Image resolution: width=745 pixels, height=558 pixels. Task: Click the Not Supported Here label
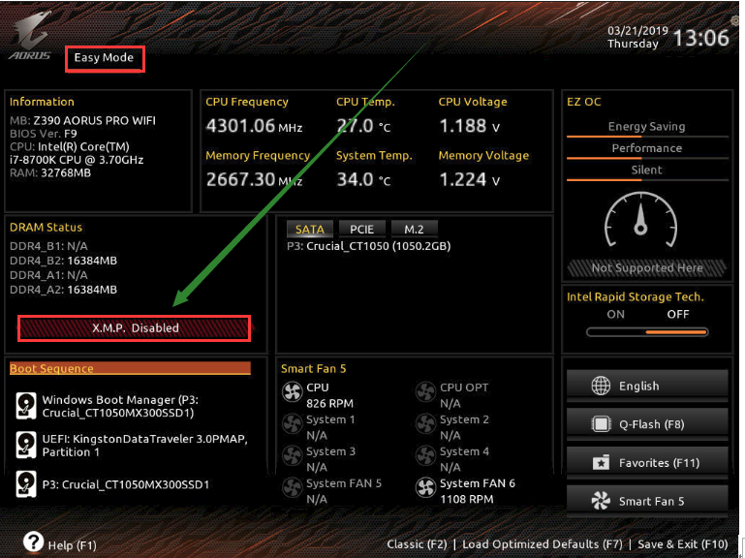(x=646, y=267)
